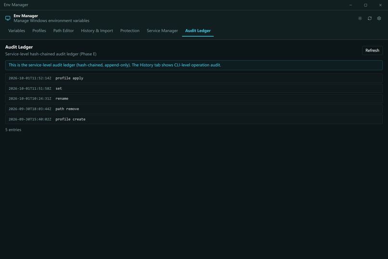Click the reload arrows icon in header
The image size is (388, 259).
pyautogui.click(x=369, y=18)
